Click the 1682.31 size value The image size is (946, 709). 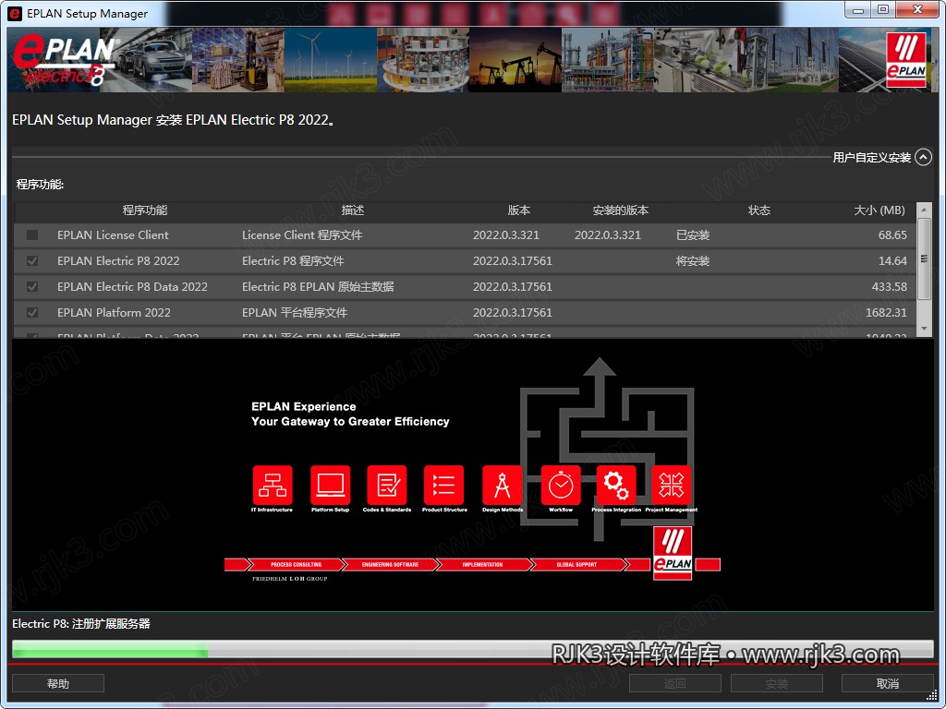[886, 313]
